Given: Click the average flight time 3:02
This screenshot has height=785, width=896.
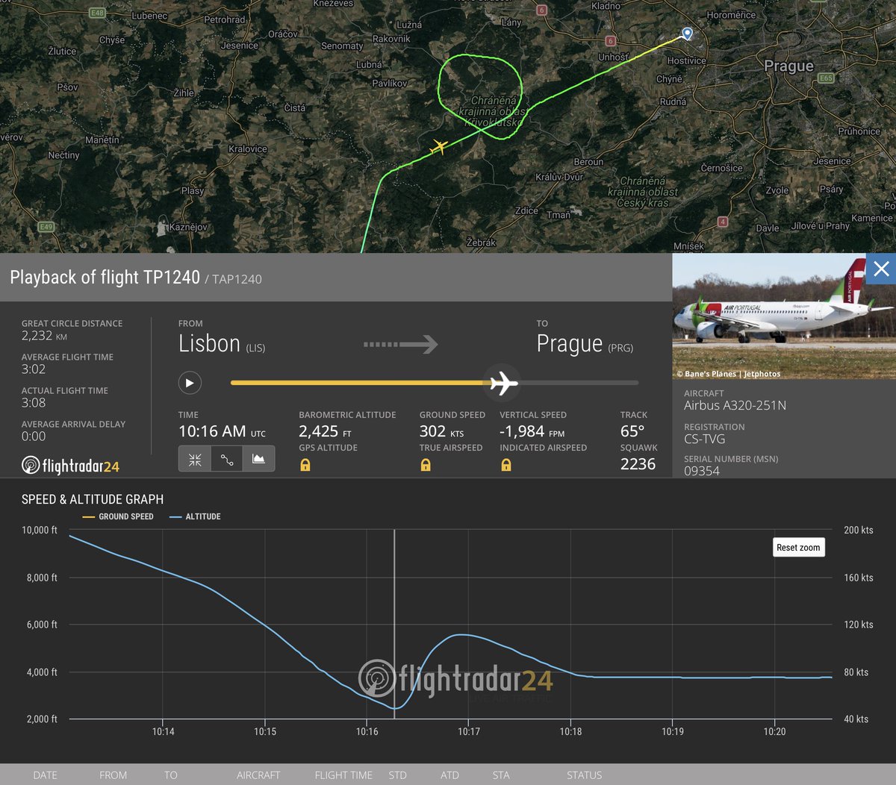Looking at the screenshot, I should pos(34,369).
